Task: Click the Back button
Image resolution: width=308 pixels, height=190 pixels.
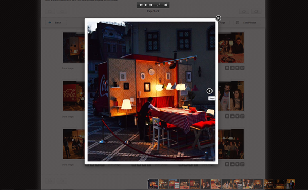Action: pos(56,23)
